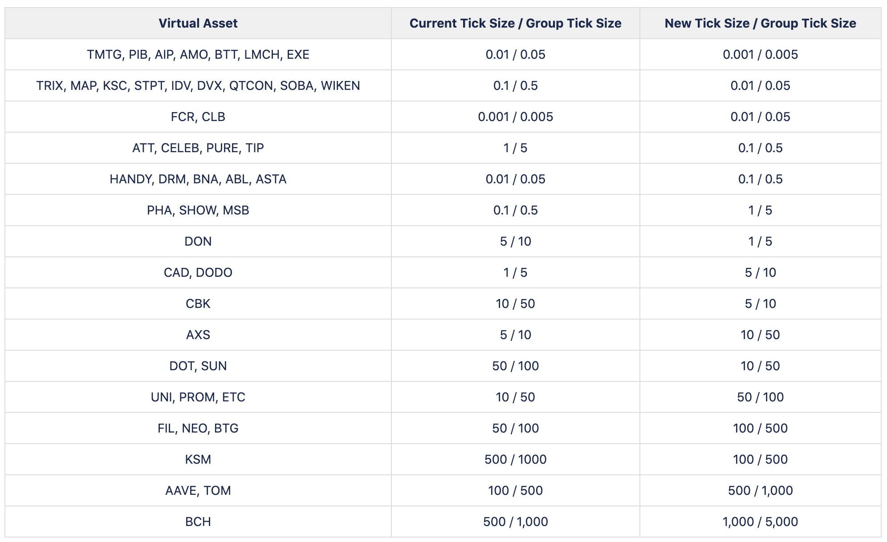Click the Virtual Asset column header
Image resolution: width=887 pixels, height=542 pixels.
coord(198,23)
